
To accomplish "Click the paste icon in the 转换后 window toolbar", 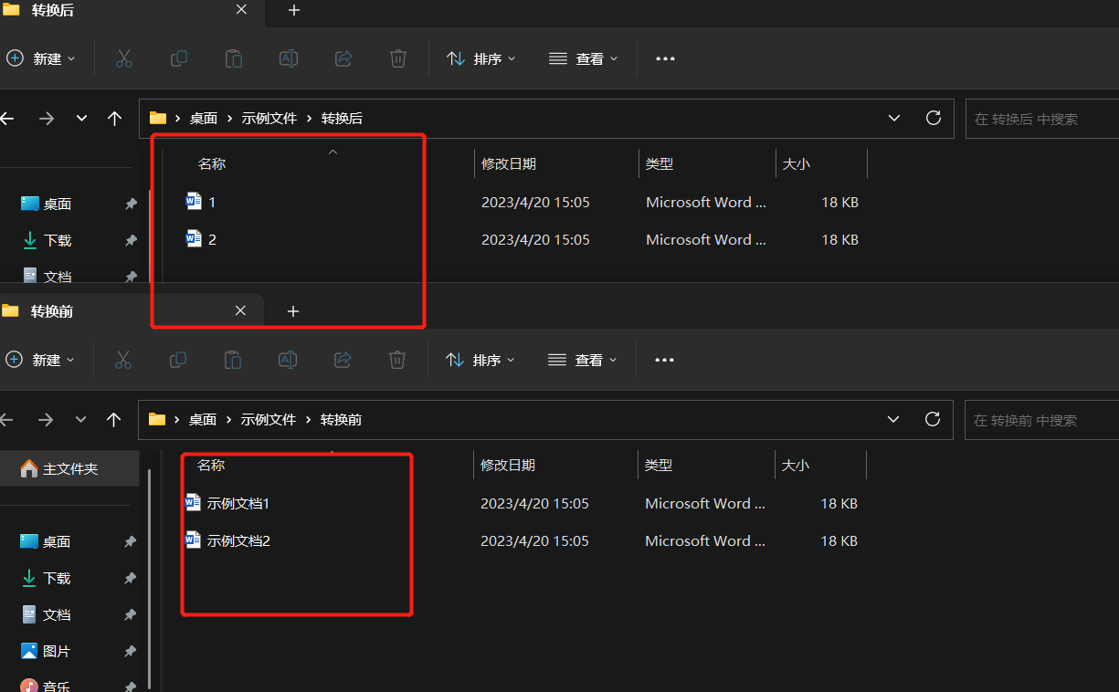I will [234, 58].
